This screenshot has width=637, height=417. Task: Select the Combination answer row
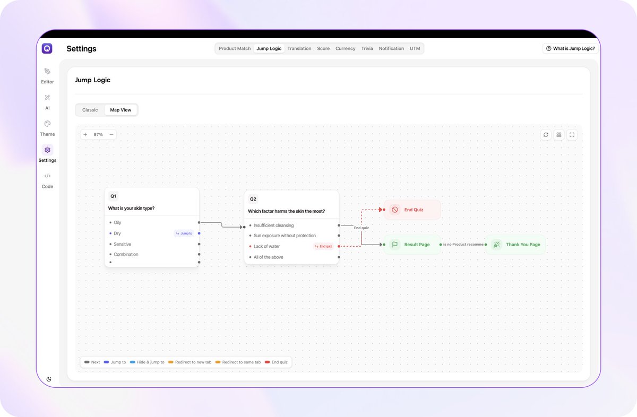point(152,254)
